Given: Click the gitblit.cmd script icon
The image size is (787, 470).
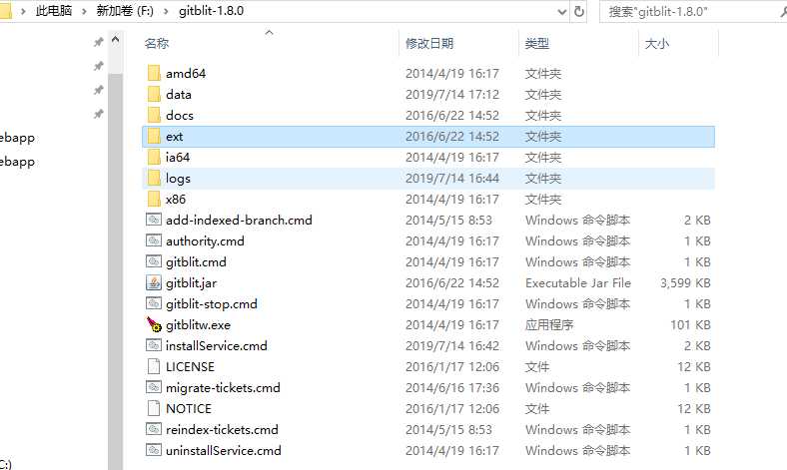Looking at the screenshot, I should (154, 261).
